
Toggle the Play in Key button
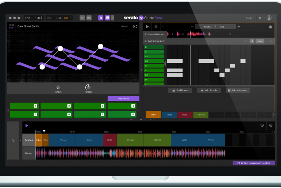pos(123,99)
